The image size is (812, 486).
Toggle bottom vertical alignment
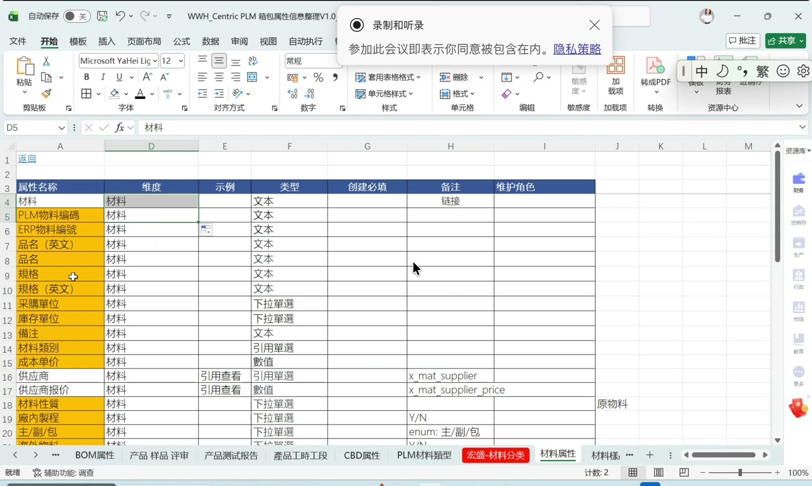[x=235, y=61]
